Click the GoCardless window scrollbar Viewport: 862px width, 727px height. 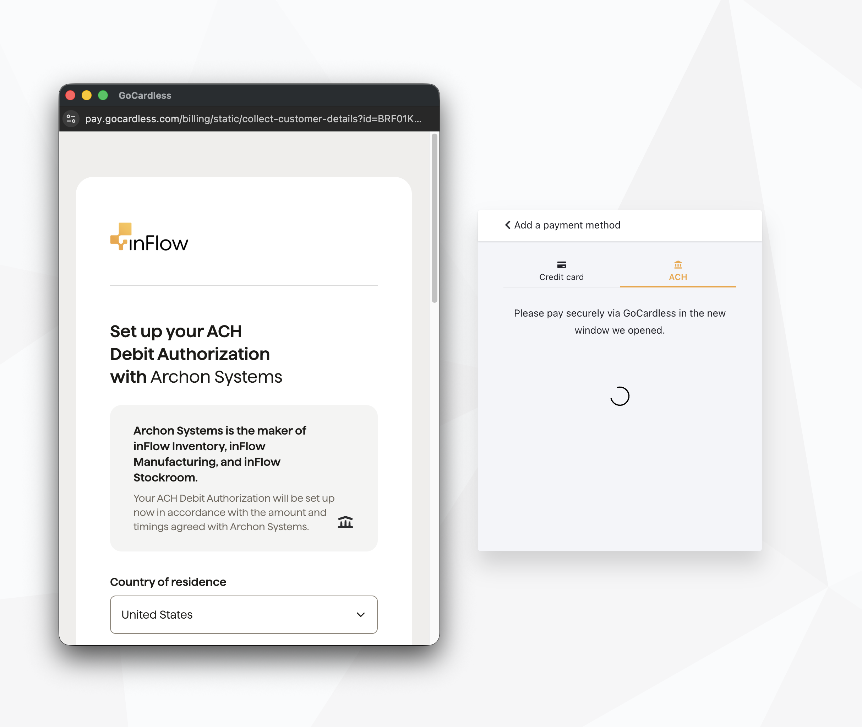tap(434, 218)
